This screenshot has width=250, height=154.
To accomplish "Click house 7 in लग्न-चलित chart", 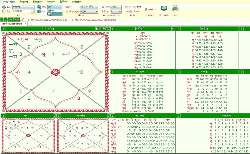I will (53, 91).
